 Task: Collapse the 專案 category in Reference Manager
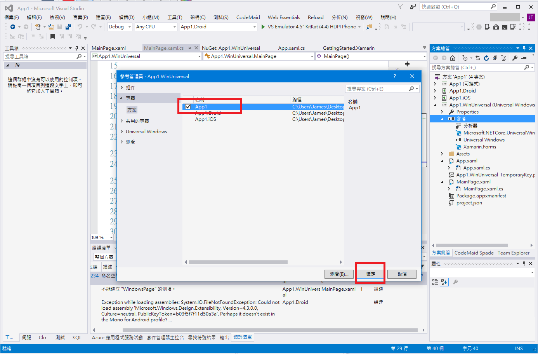pos(121,98)
